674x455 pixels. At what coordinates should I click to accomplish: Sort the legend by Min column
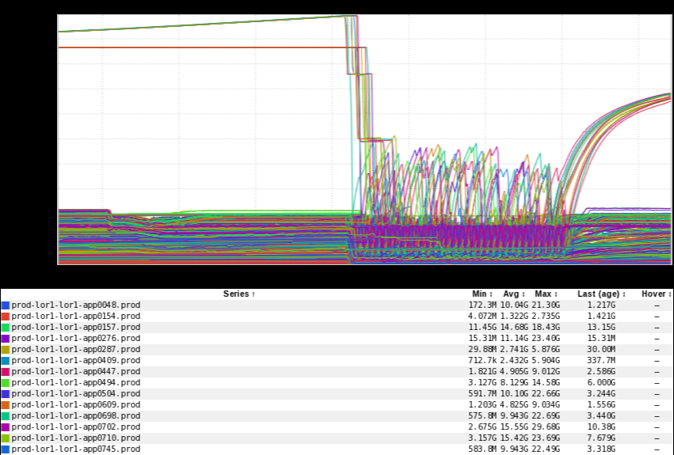point(482,294)
